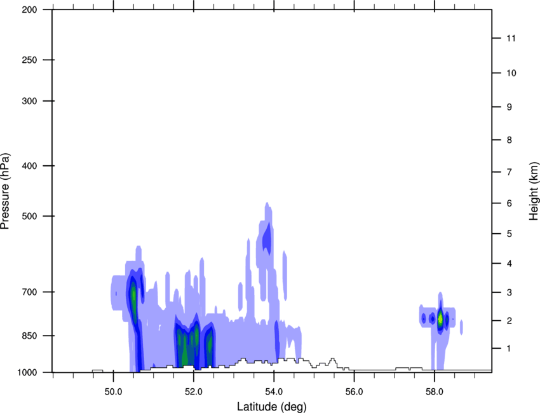540x413 pixels.
Task: Click the 11 km height label
Action: click(x=511, y=38)
